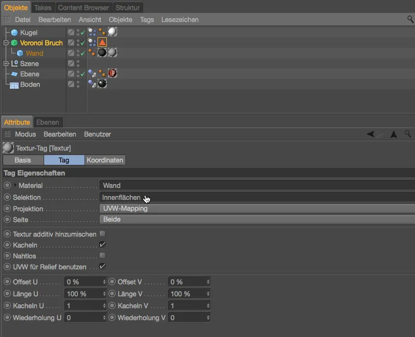Open the Lesezeichen menu
The height and width of the screenshot is (337, 415).
coord(180,19)
